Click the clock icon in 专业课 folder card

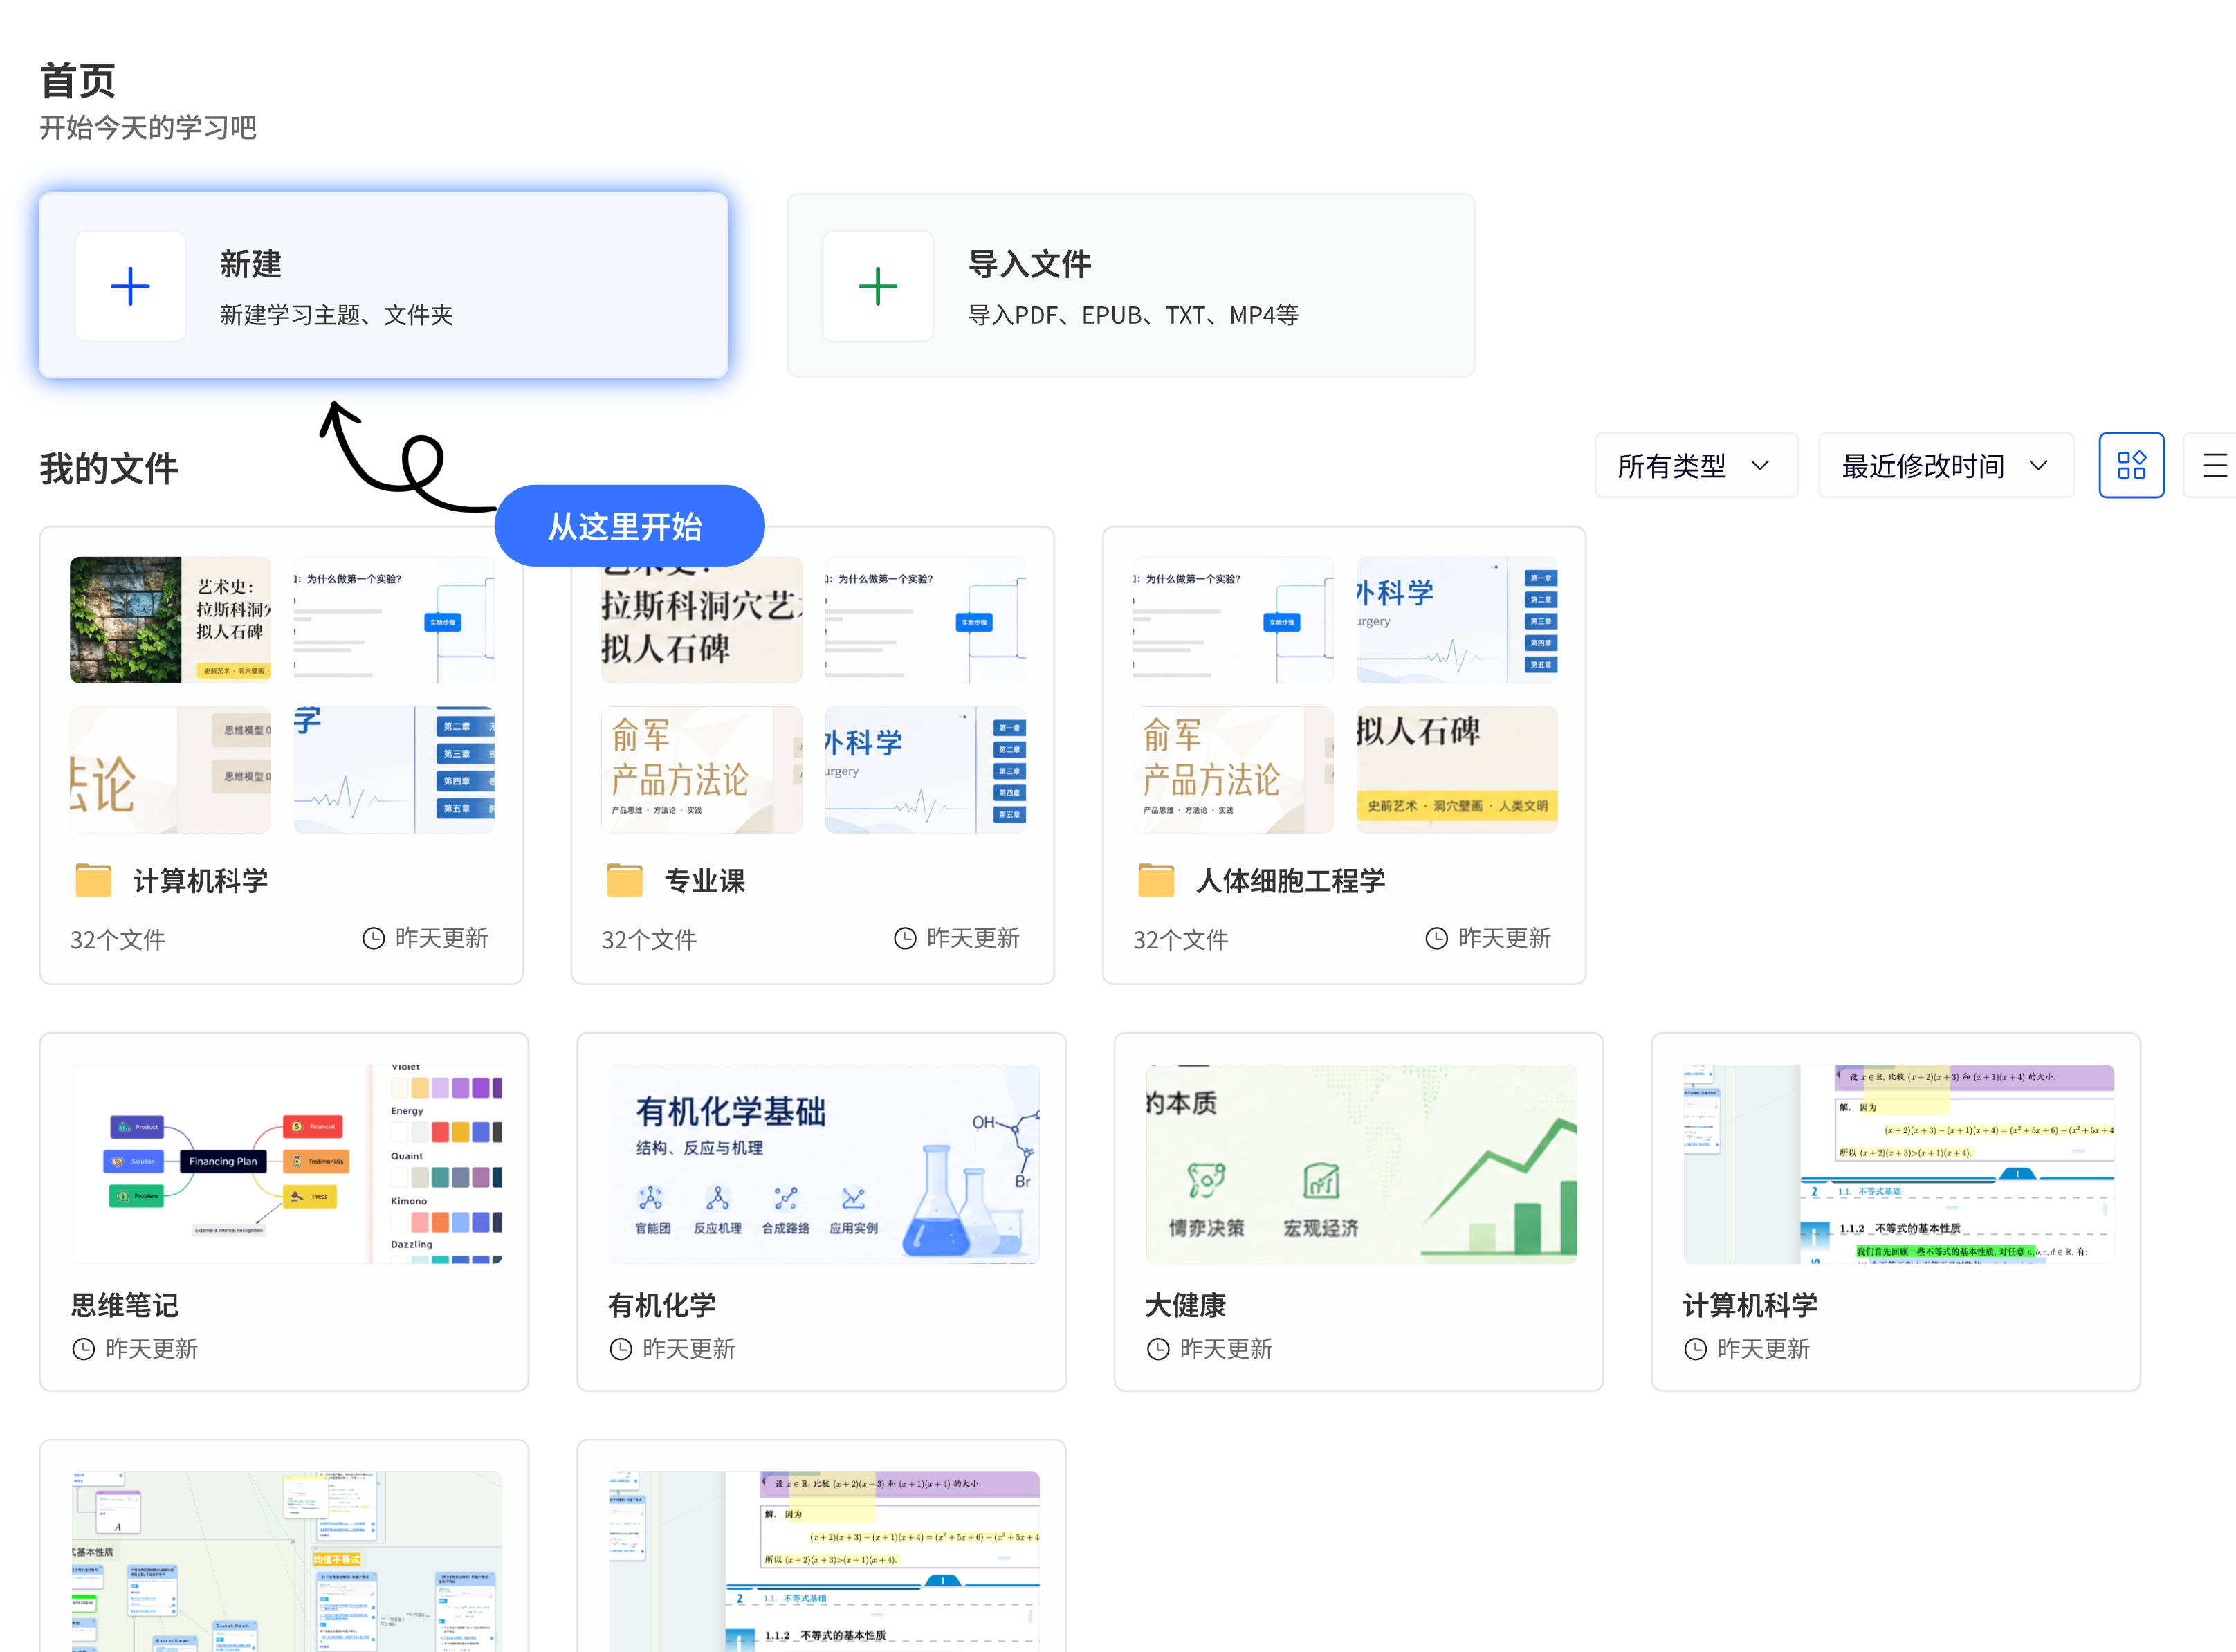(x=905, y=938)
